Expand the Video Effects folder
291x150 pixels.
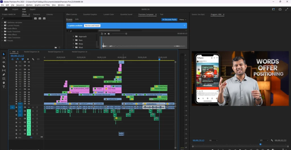coord(2,34)
